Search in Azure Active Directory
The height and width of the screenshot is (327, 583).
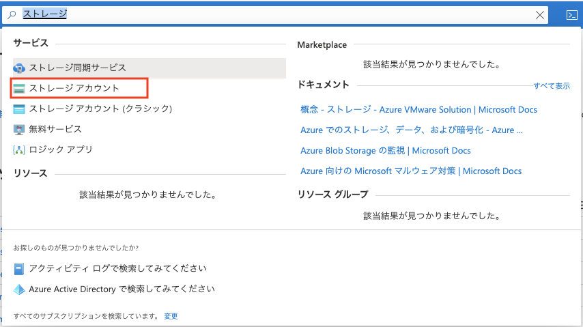tap(122, 289)
